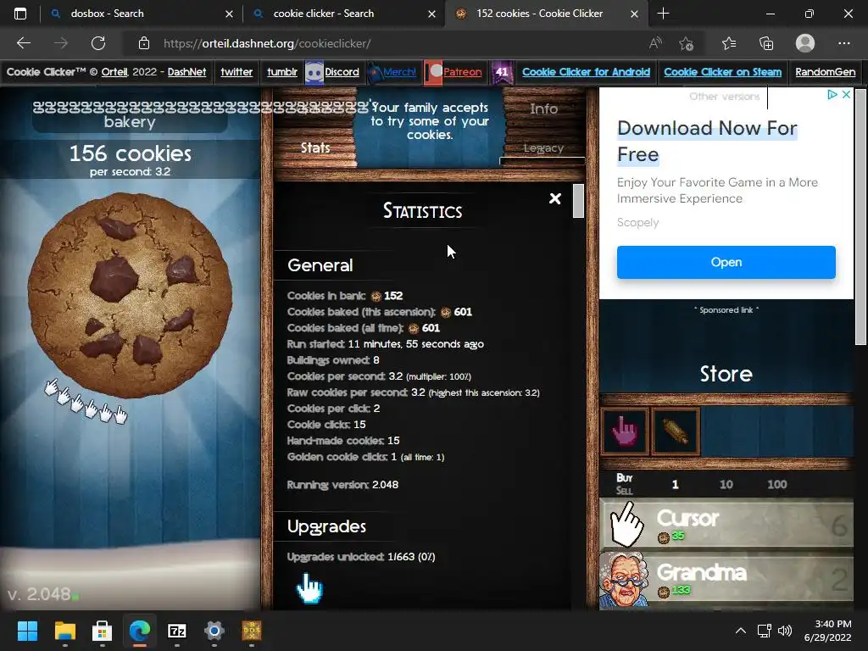Open Cookie Clicker on Steam link

[722, 72]
